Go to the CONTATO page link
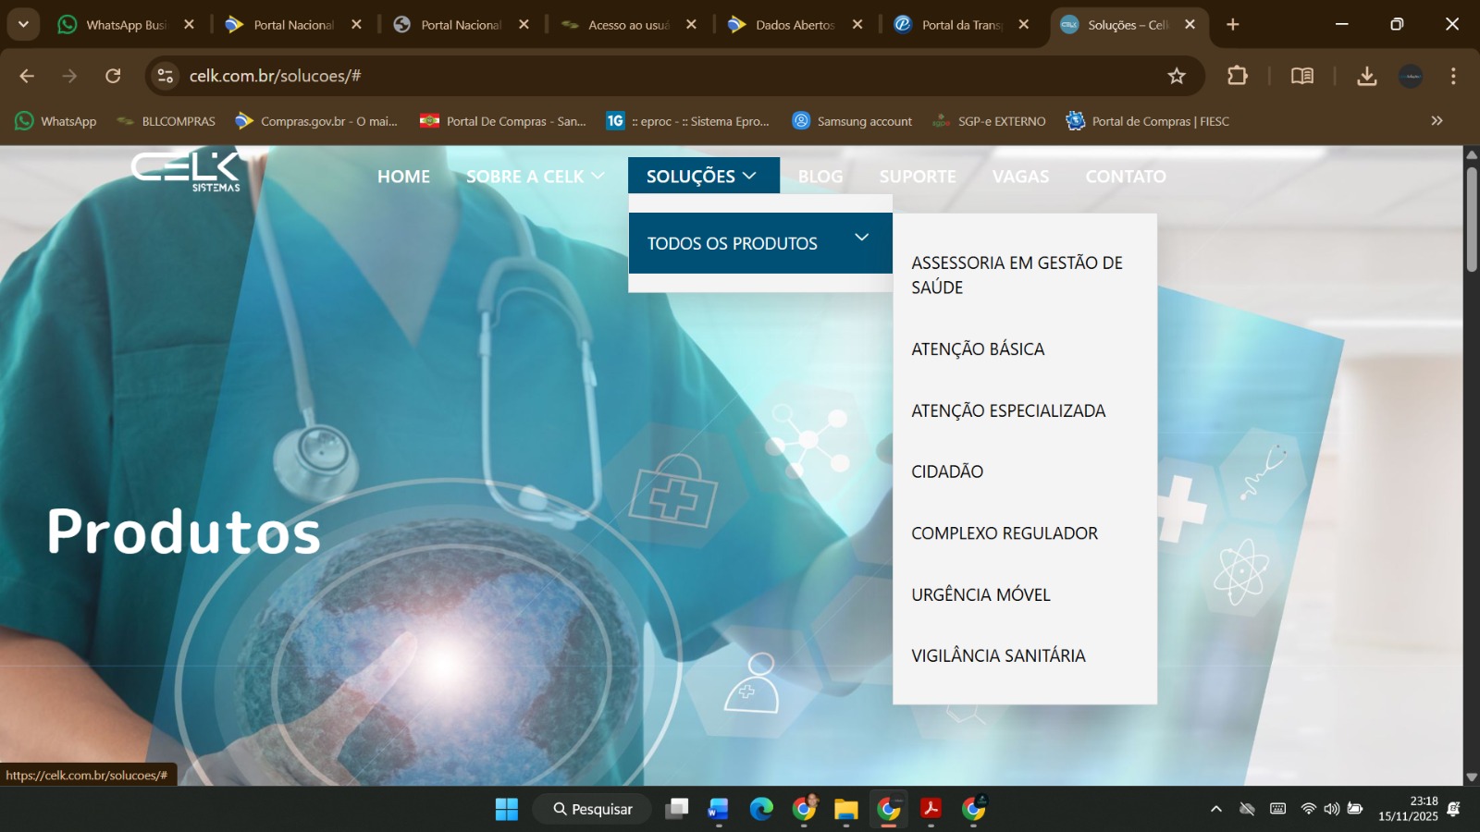This screenshot has width=1480, height=832. (1125, 176)
